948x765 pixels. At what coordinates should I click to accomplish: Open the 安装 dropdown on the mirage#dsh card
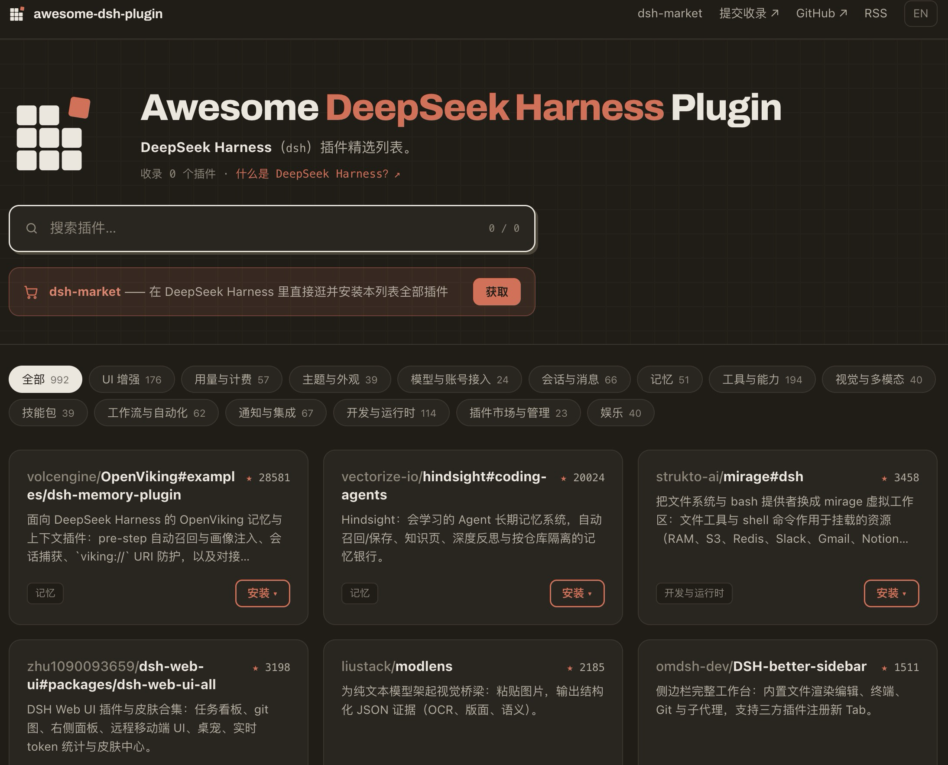tap(891, 593)
